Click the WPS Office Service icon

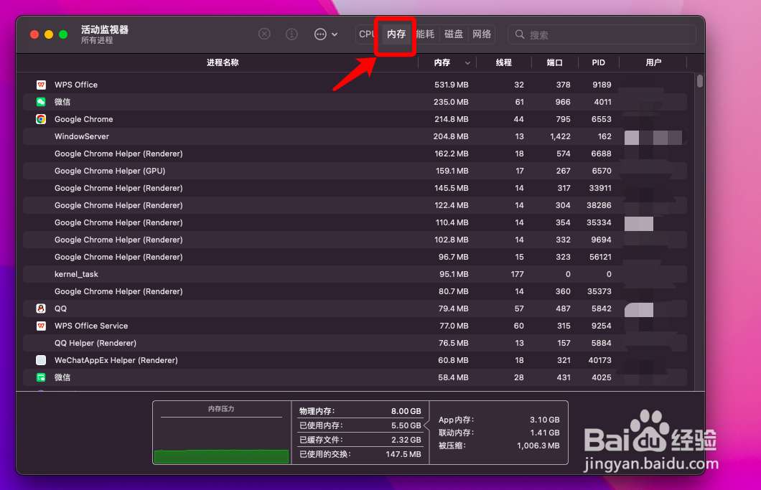pos(41,326)
